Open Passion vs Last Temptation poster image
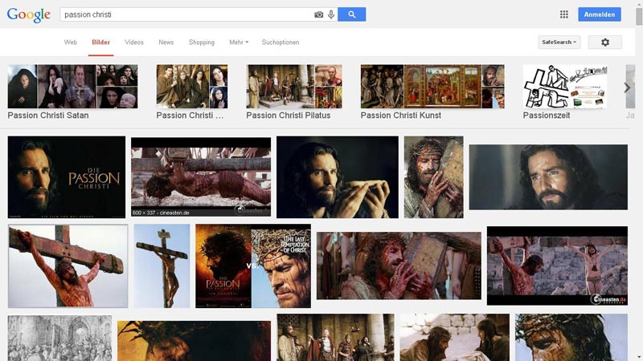Image resolution: width=643 pixels, height=361 pixels. tap(253, 266)
